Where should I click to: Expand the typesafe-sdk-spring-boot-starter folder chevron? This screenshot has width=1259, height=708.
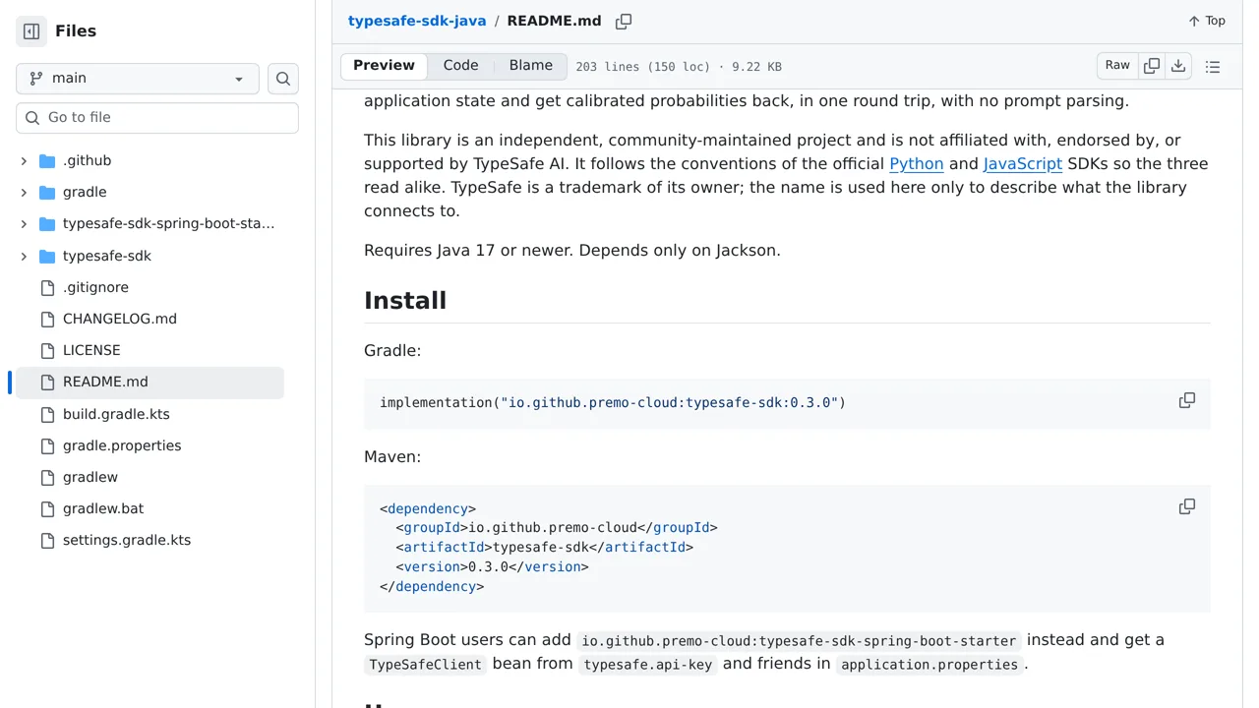click(24, 223)
